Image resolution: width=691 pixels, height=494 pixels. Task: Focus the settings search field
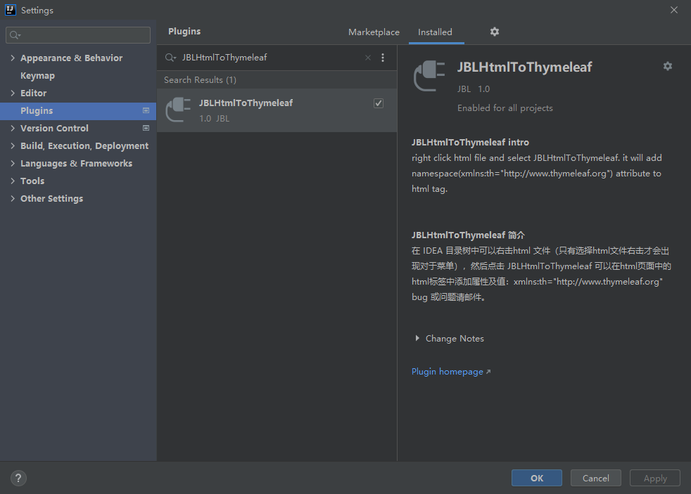pyautogui.click(x=78, y=35)
